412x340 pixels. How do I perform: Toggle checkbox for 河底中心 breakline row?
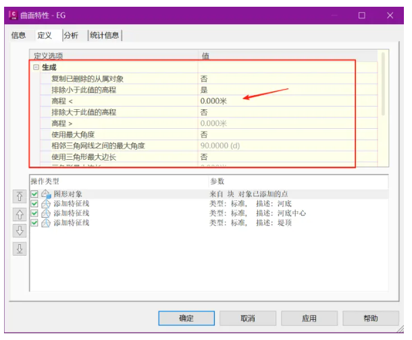[34, 213]
